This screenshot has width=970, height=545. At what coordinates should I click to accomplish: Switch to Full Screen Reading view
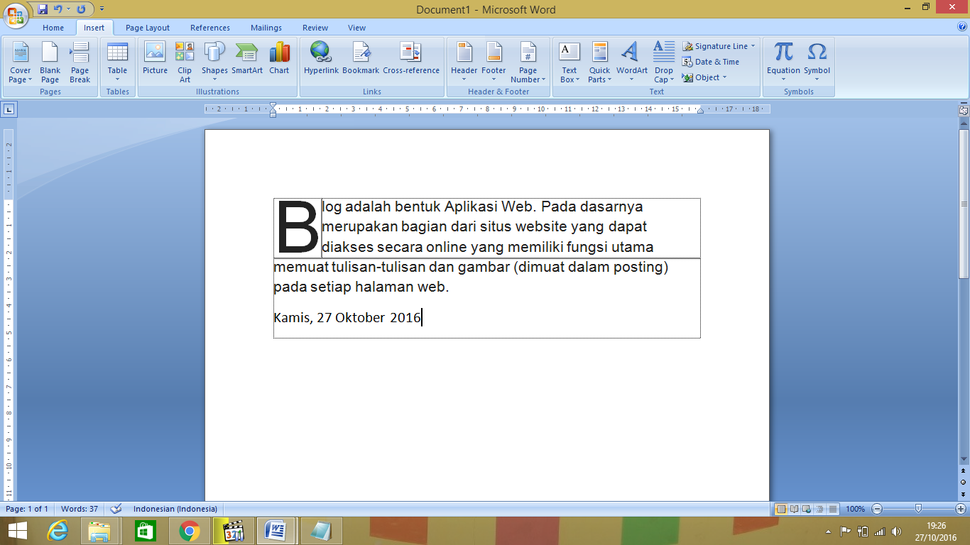tap(795, 509)
